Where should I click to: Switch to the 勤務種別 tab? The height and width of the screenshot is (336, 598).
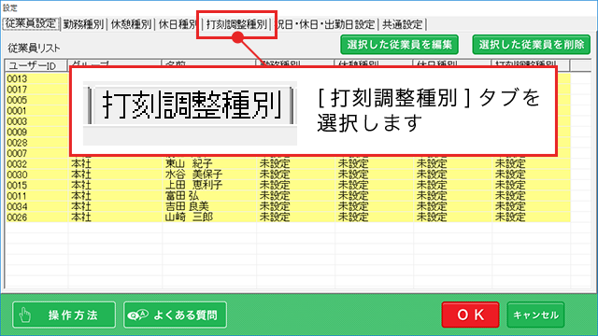click(83, 25)
